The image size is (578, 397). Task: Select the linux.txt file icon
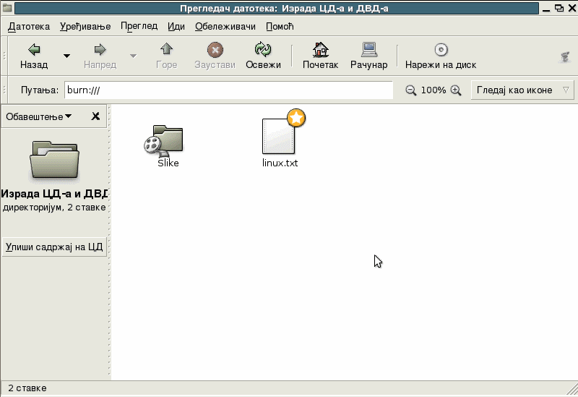click(x=279, y=136)
